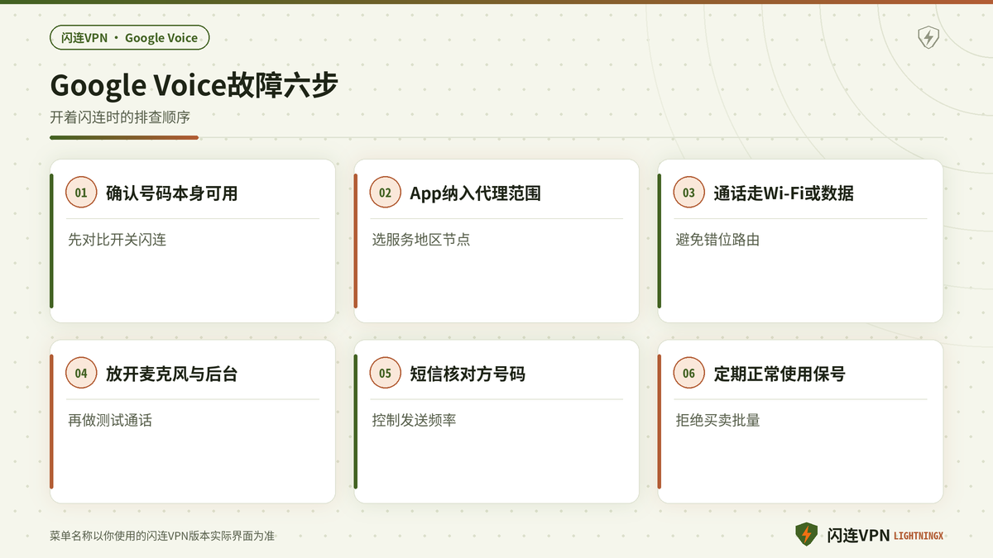
Task: Click the subtitle 开着闪连时的排查顺序
Action: tap(120, 117)
